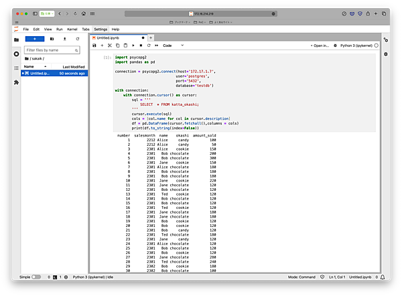
Task: Open the Kernel menu
Action: 72,29
